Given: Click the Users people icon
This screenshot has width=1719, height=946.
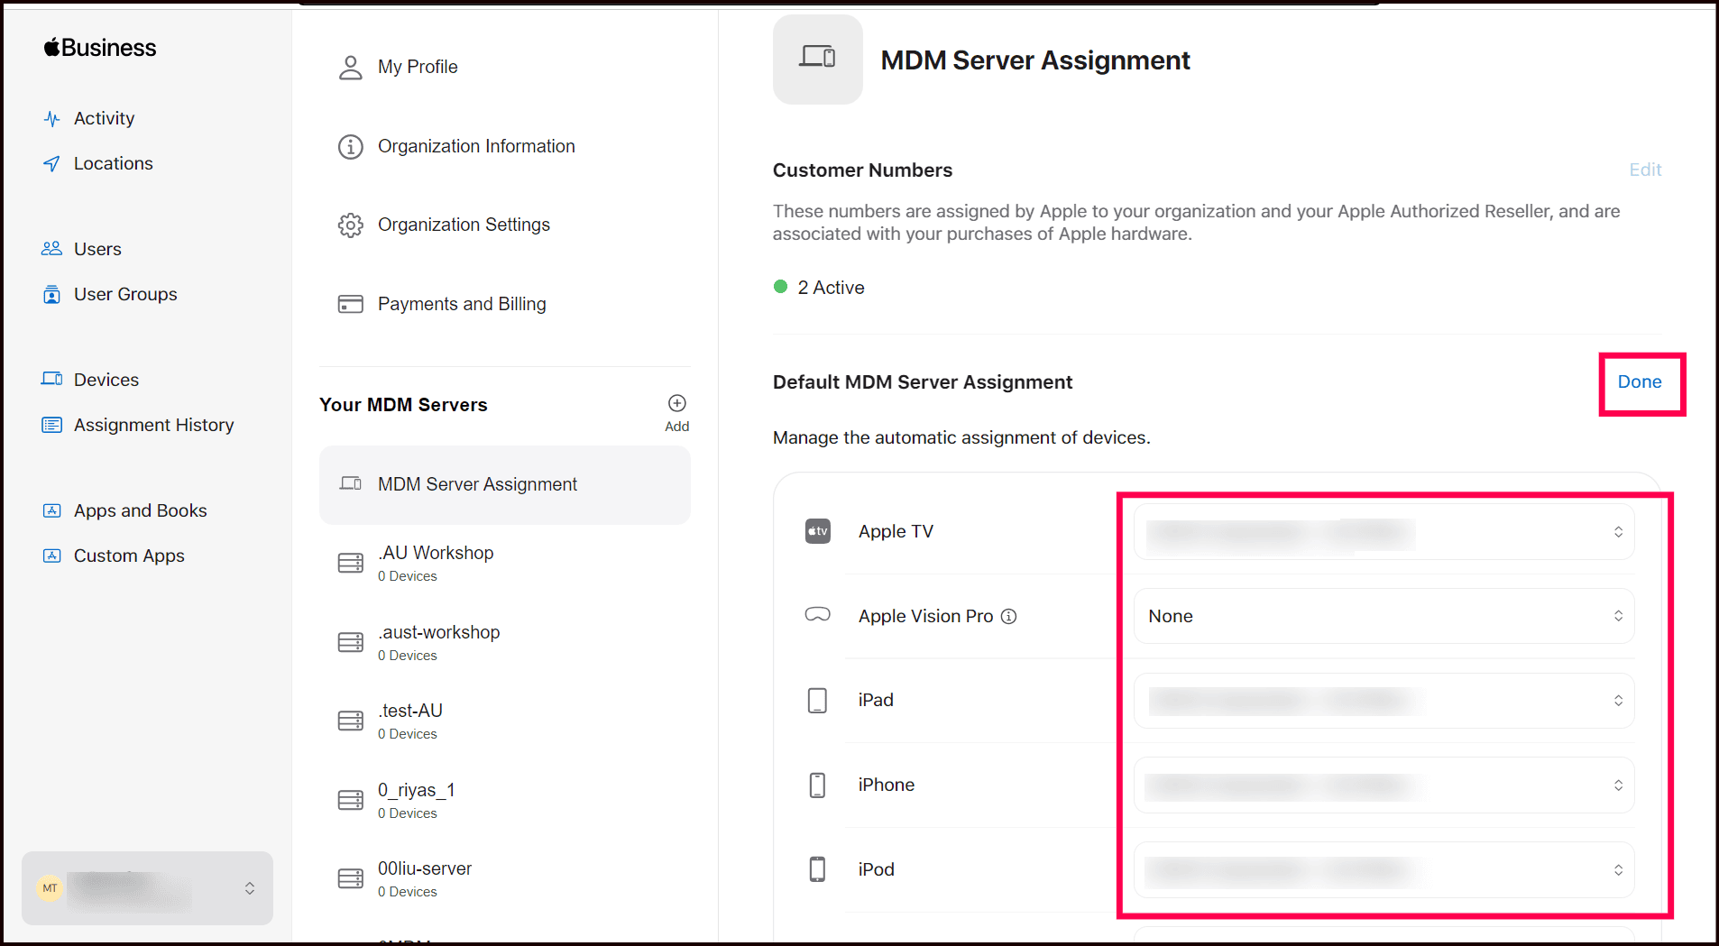Looking at the screenshot, I should [x=52, y=249].
